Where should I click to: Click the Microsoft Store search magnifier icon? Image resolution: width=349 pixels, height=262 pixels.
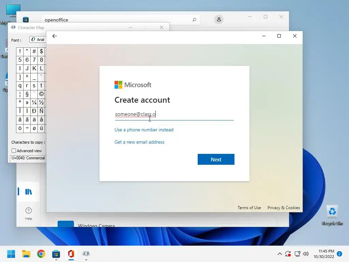coord(194,19)
